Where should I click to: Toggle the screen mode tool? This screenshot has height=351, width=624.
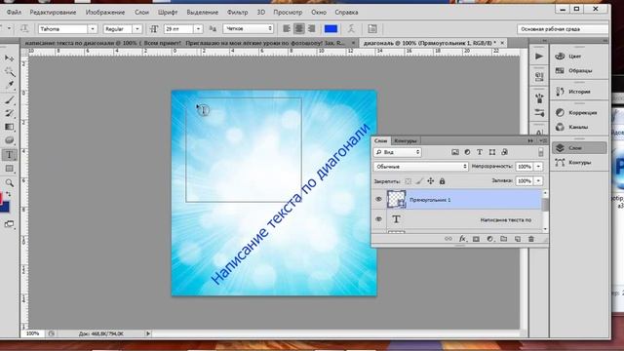click(9, 224)
